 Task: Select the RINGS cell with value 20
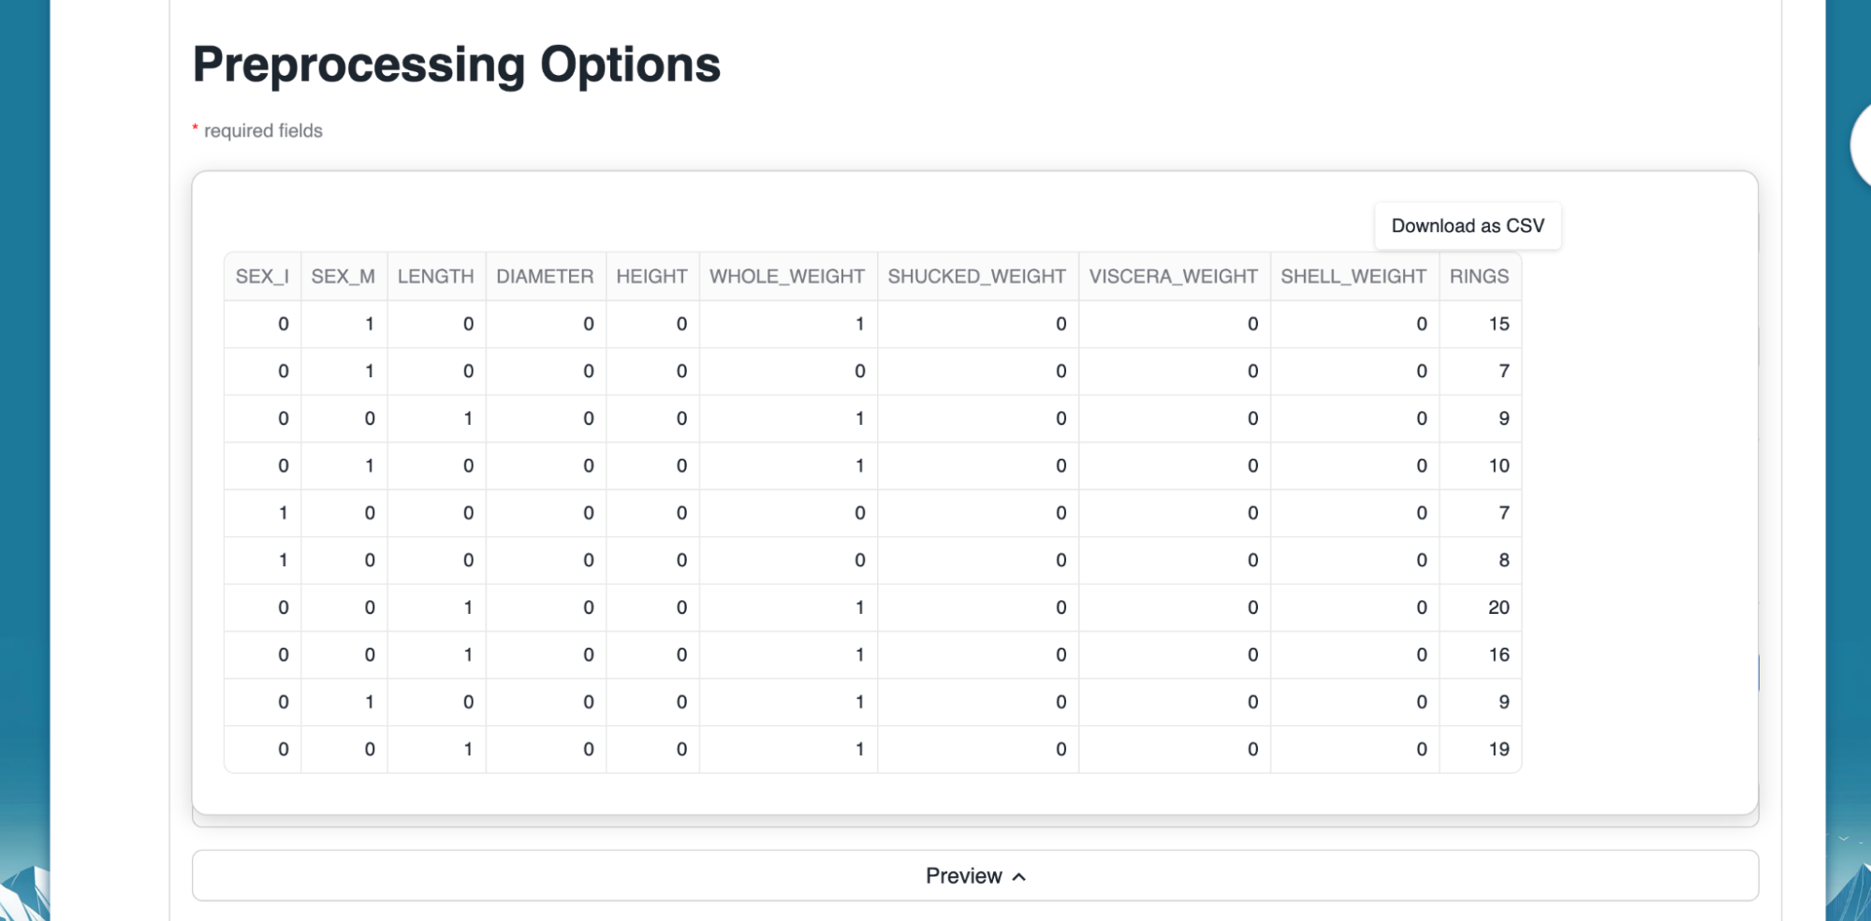[x=1498, y=607]
